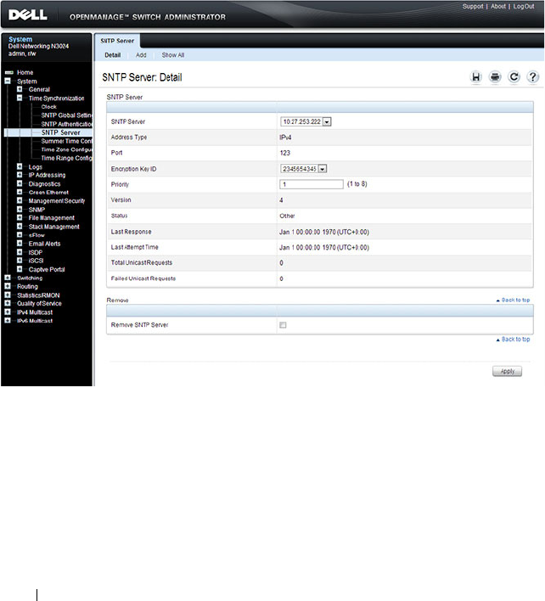
Task: Click the Apply button
Action: tap(507, 371)
